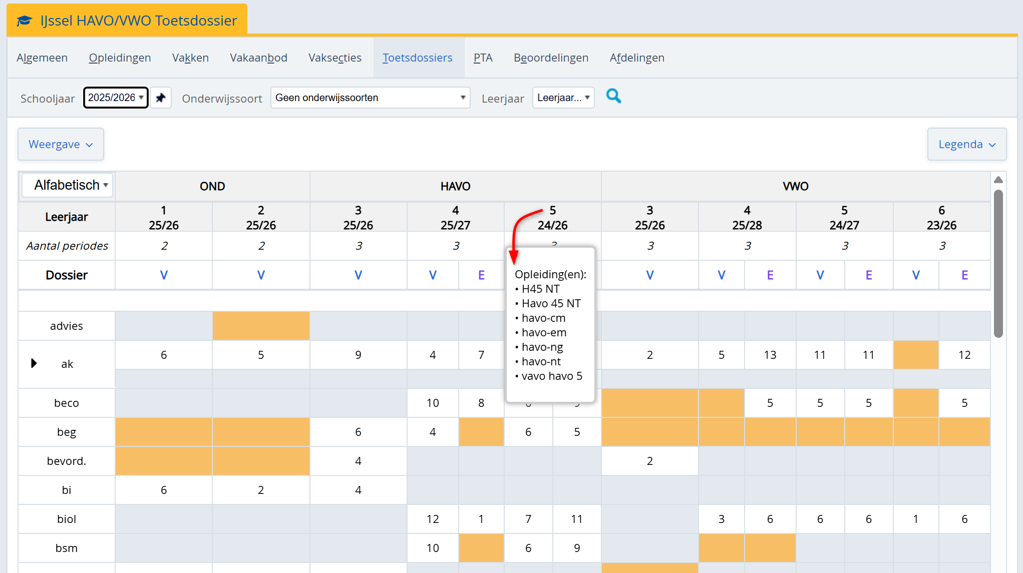Click orange cell in advies row

pyautogui.click(x=261, y=326)
